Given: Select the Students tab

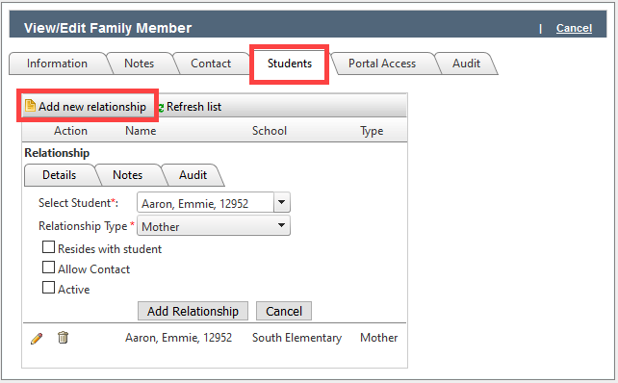Looking at the screenshot, I should point(290,64).
